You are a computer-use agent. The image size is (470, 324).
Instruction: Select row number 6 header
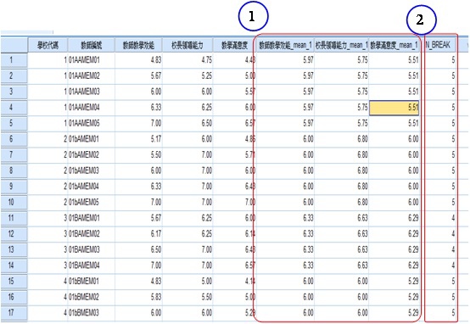[x=14, y=139]
